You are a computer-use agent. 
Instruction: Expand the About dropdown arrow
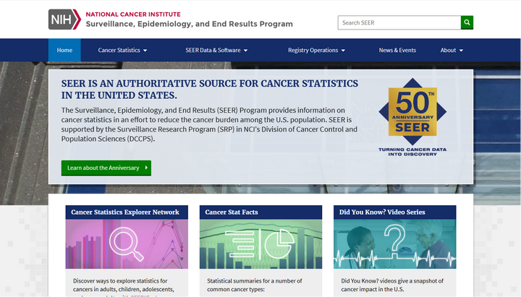point(461,51)
